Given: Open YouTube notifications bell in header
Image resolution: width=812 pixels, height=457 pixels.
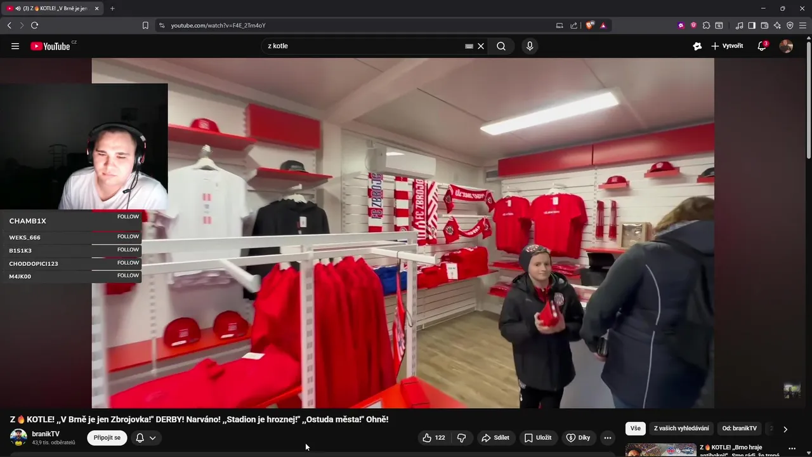Looking at the screenshot, I should pyautogui.click(x=763, y=46).
